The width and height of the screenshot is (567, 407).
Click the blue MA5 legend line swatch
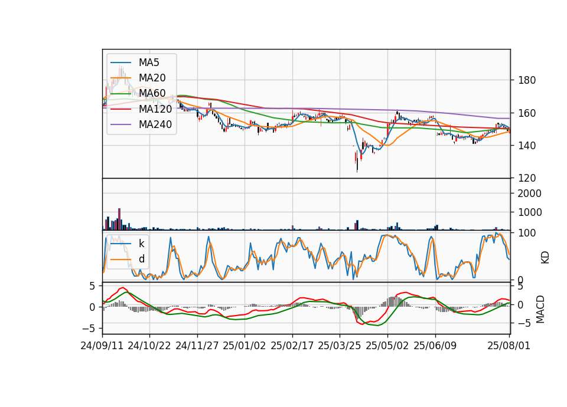point(120,63)
